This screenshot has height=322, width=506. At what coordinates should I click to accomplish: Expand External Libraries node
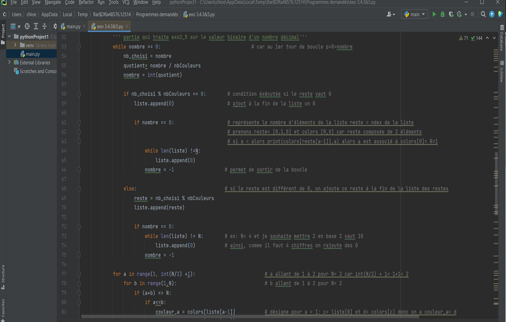coord(9,62)
